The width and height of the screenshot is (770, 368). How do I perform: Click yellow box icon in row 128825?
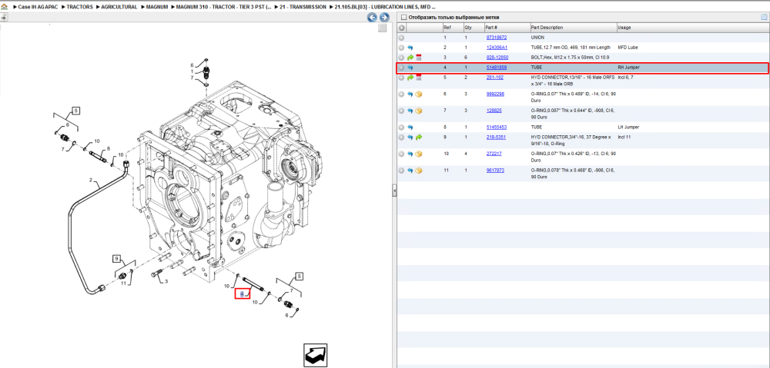tap(419, 111)
